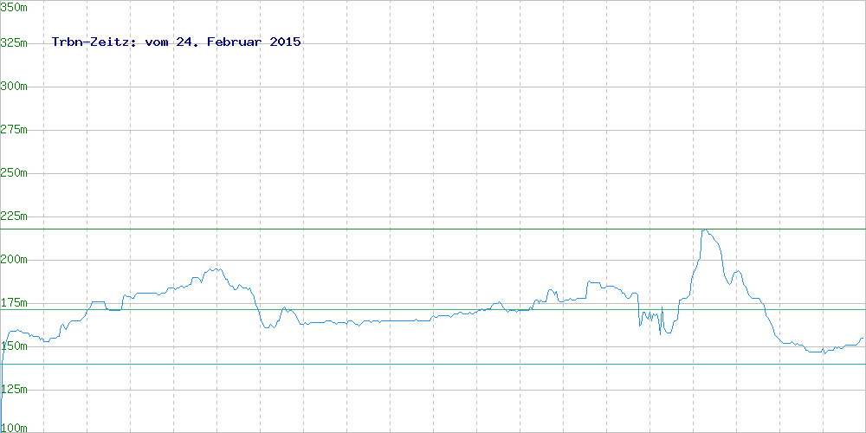Image resolution: width=866 pixels, height=433 pixels.
Task: Click the chart title 'Trbn-Zeitz: vom 24. Februar 2015'
Action: pyautogui.click(x=176, y=42)
